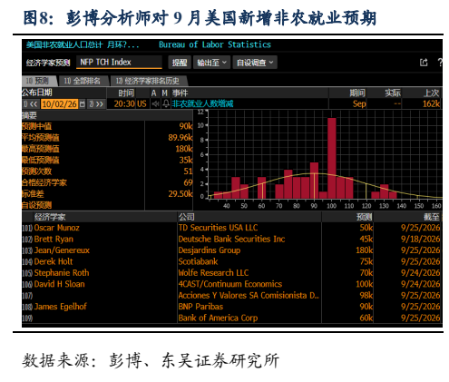Go to next release date arrows
The height and width of the screenshot is (382, 449).
96,104
